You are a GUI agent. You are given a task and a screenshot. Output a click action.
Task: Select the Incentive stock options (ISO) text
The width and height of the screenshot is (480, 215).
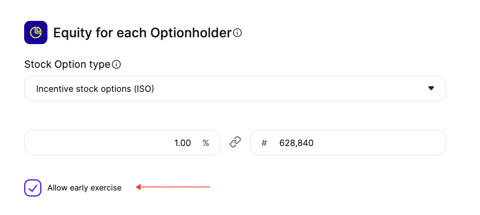(95, 89)
